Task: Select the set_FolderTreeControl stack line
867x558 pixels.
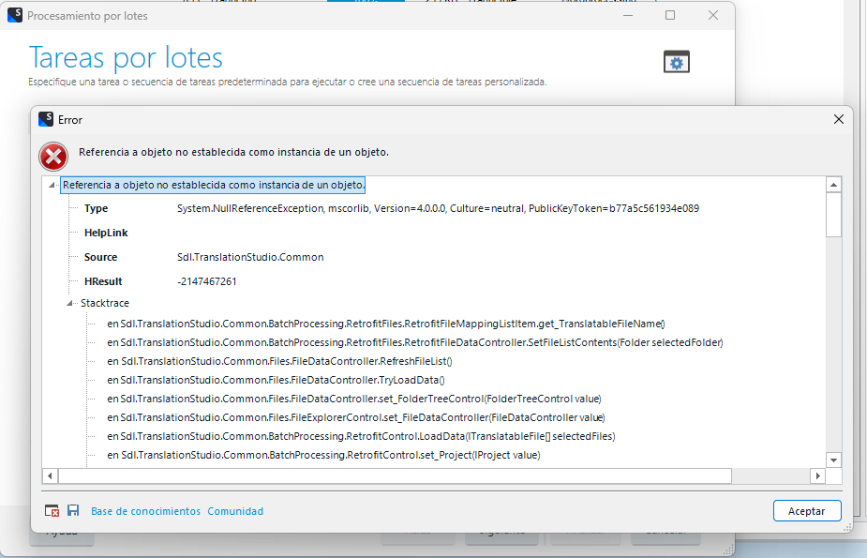Action: point(354,399)
